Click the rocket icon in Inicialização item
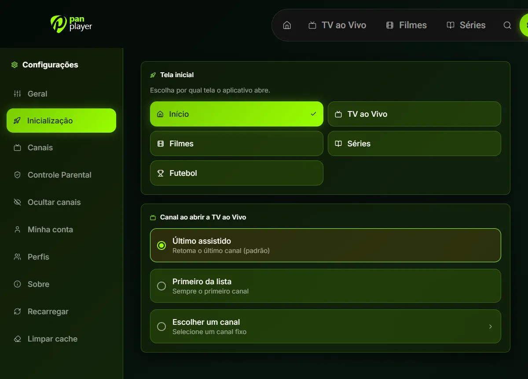 coord(17,121)
